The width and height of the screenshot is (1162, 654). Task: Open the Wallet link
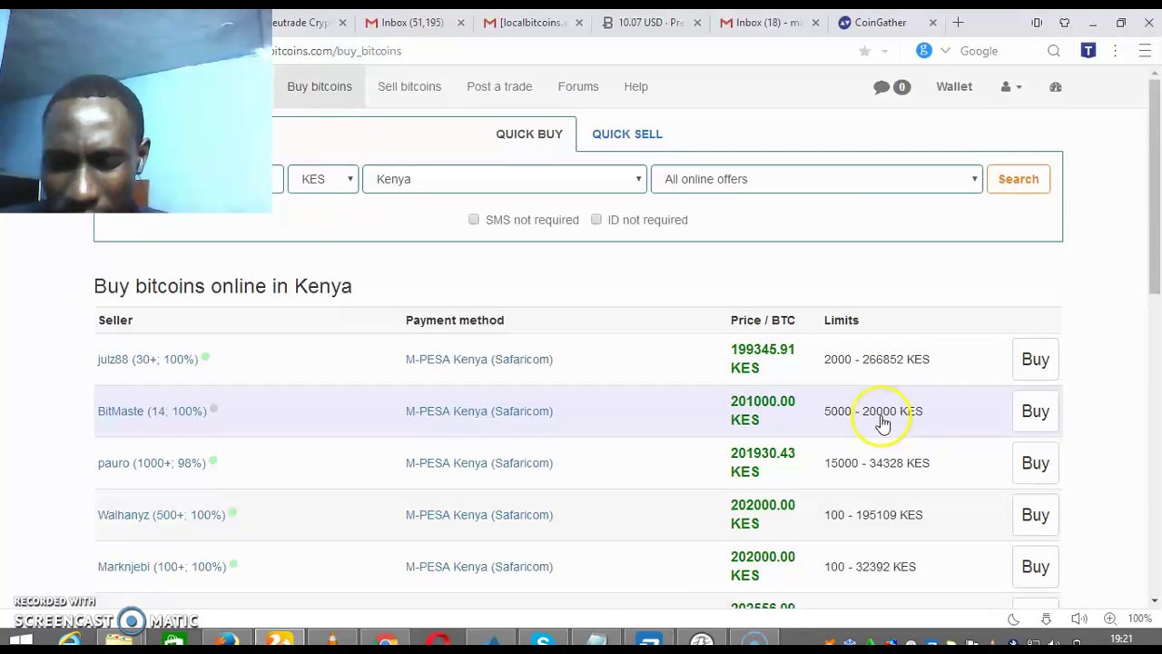[x=954, y=86]
